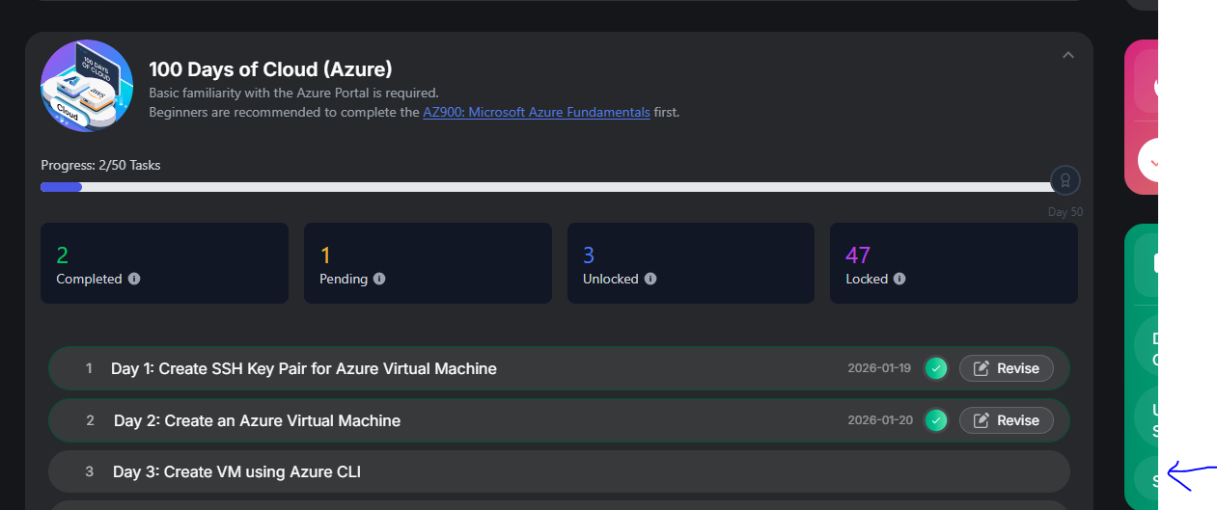This screenshot has height=510, width=1217.
Task: Click the Day 50 badge icon on progress bar
Action: point(1065,180)
